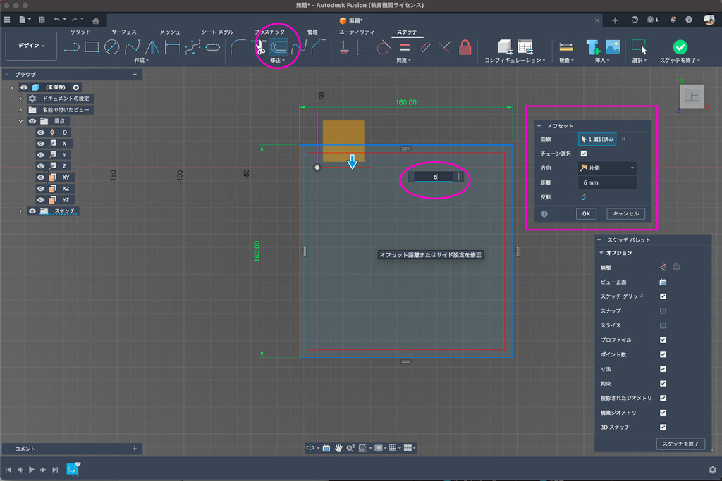Viewport: 722px width, 481px height.
Task: Click the Flip direction icon in Offset dialog
Action: pos(584,198)
